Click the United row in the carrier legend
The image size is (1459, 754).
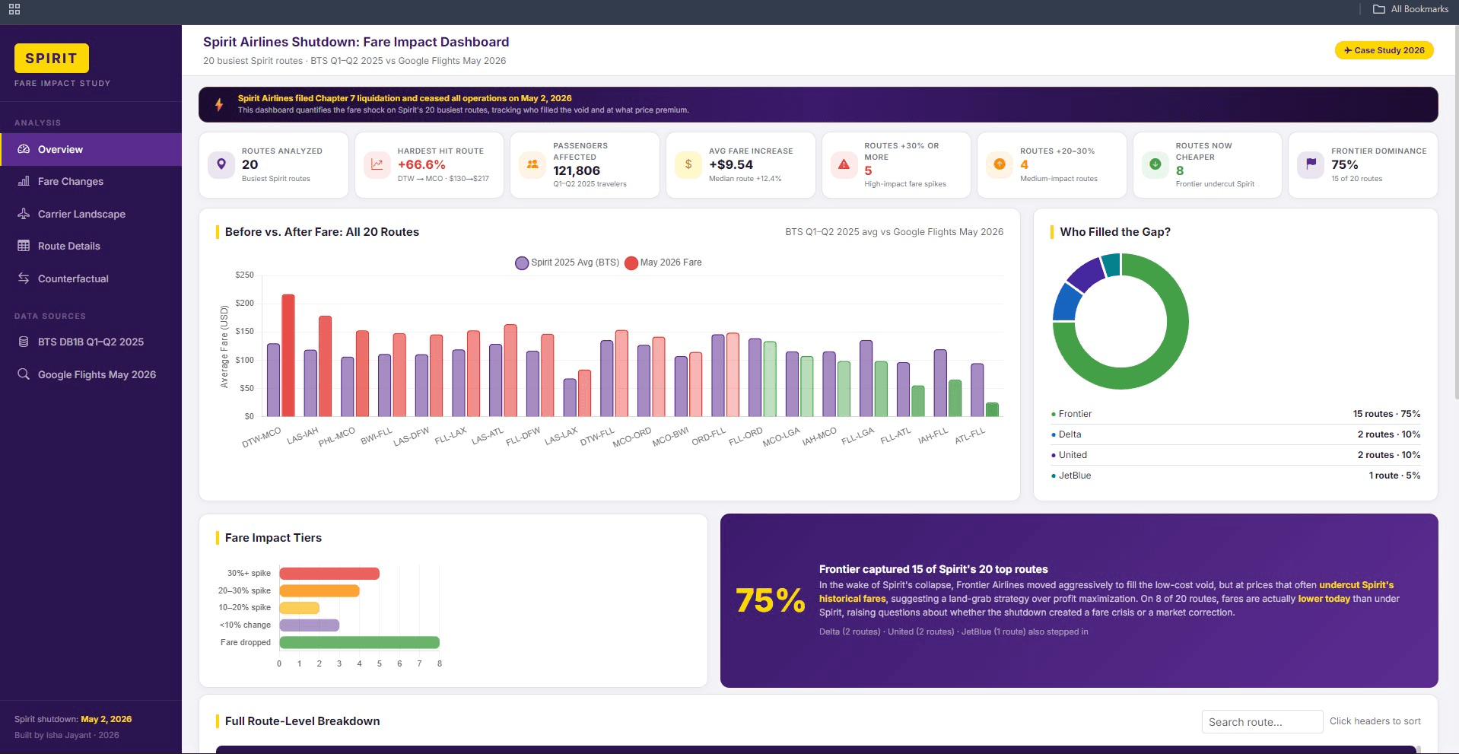(x=1235, y=455)
